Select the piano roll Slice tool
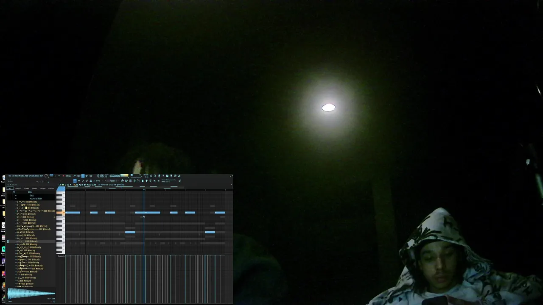 pyautogui.click(x=87, y=185)
